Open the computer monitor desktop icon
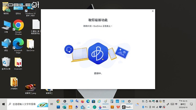This screenshot has height=110, width=196. pos(6,27)
